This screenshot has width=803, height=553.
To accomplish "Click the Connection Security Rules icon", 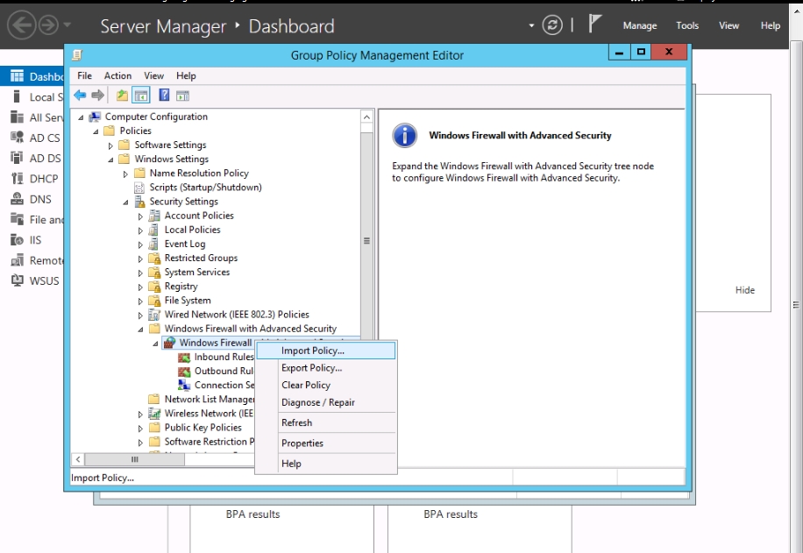I will click(184, 385).
